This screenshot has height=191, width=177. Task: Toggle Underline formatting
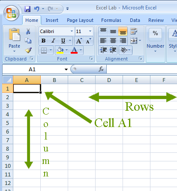tap(63, 41)
